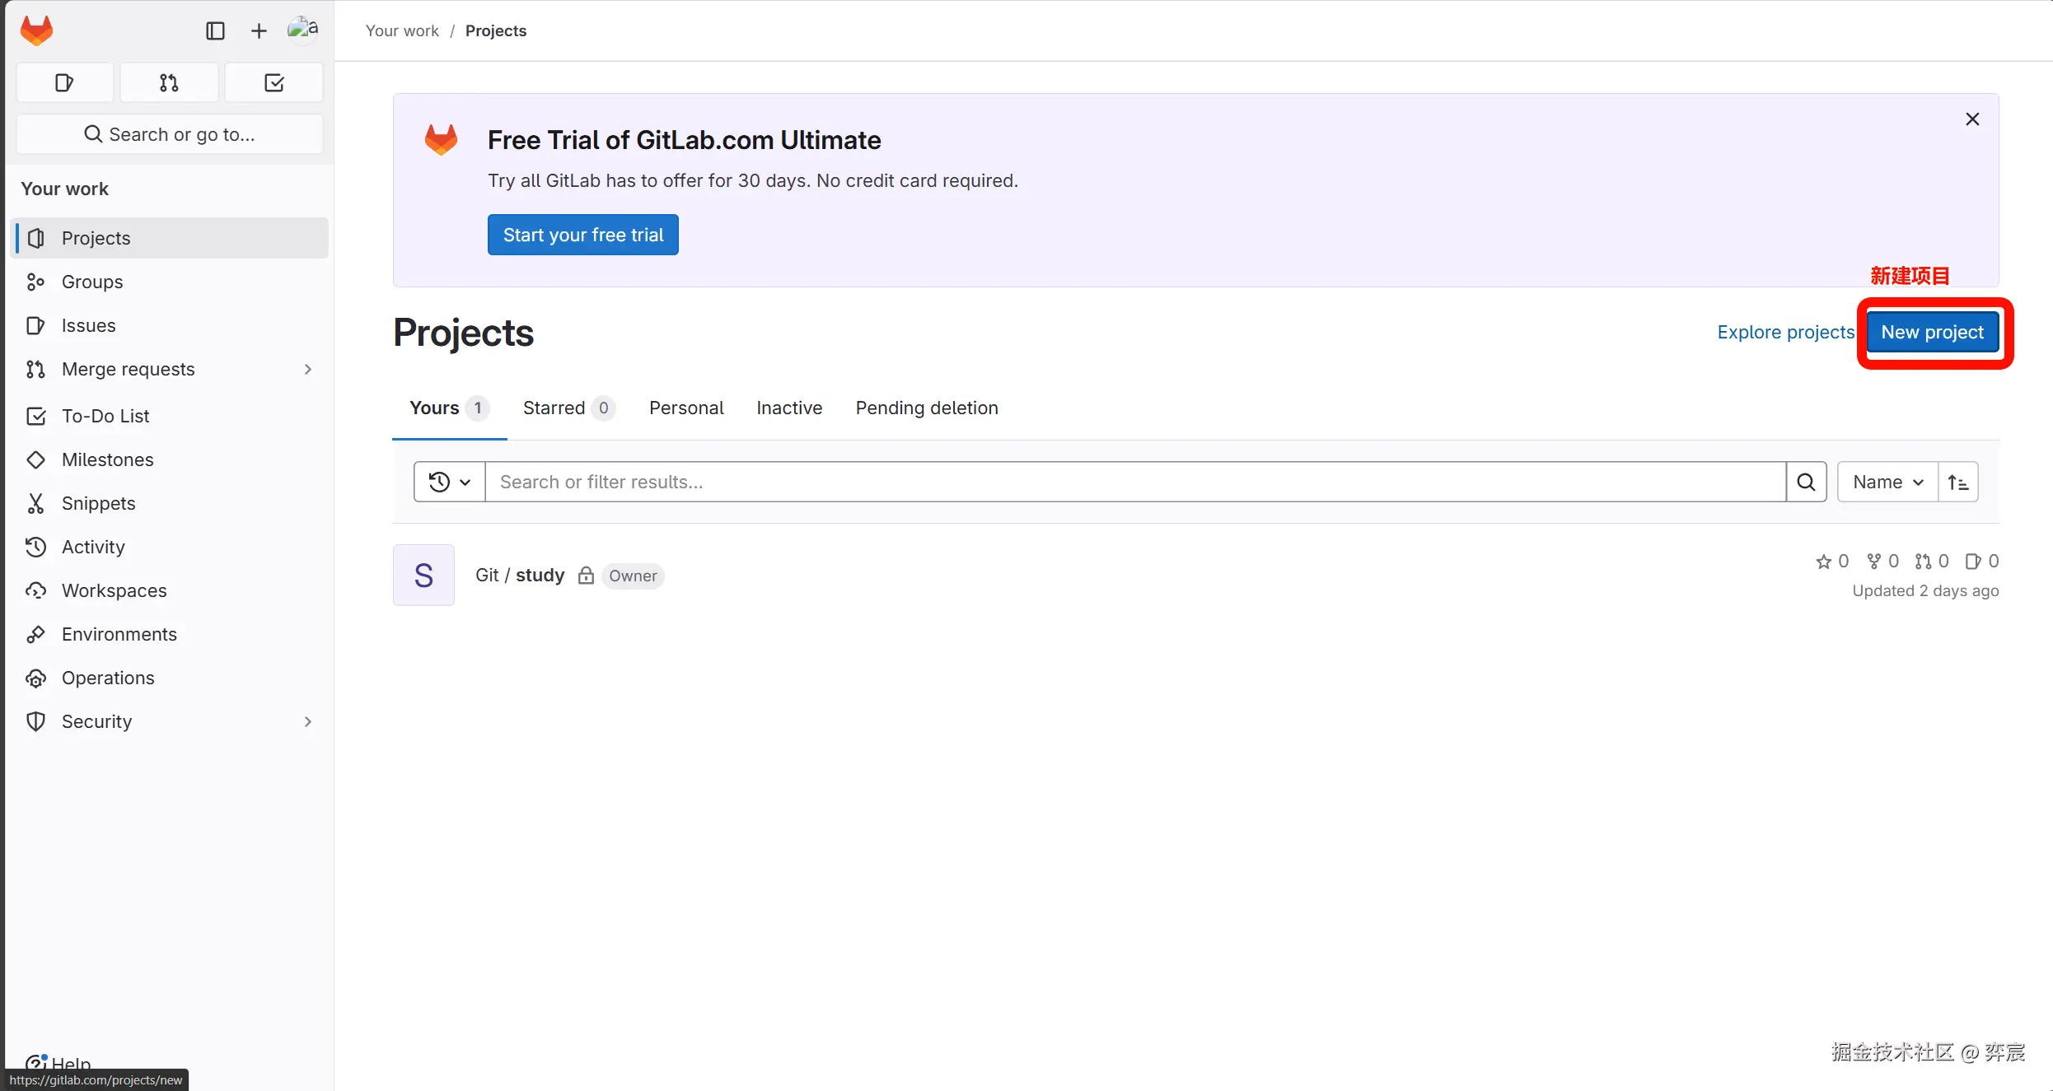The width and height of the screenshot is (2053, 1091).
Task: Open recent searches history dropdown
Action: click(449, 482)
